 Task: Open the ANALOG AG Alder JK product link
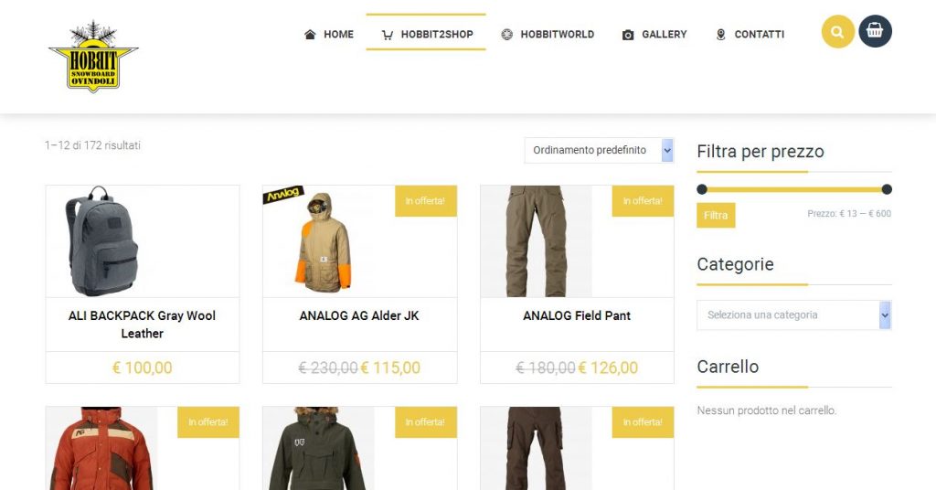pyautogui.click(x=359, y=315)
